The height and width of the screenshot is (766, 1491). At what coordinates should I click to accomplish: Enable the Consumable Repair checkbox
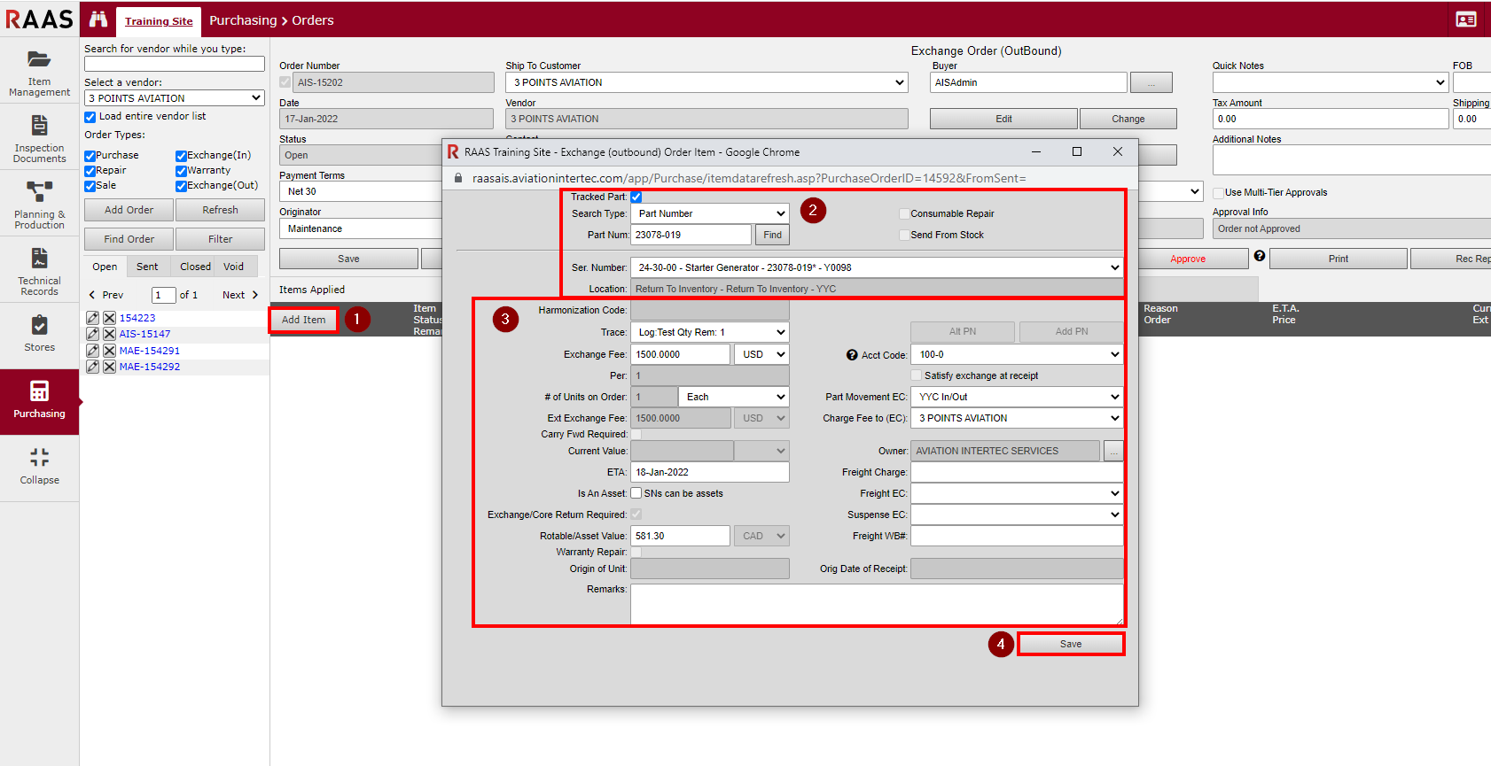(x=904, y=213)
